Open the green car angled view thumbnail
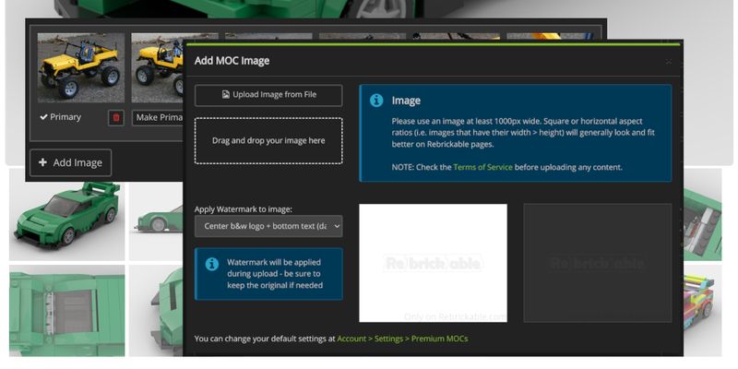This screenshot has width=738, height=369. click(66, 214)
